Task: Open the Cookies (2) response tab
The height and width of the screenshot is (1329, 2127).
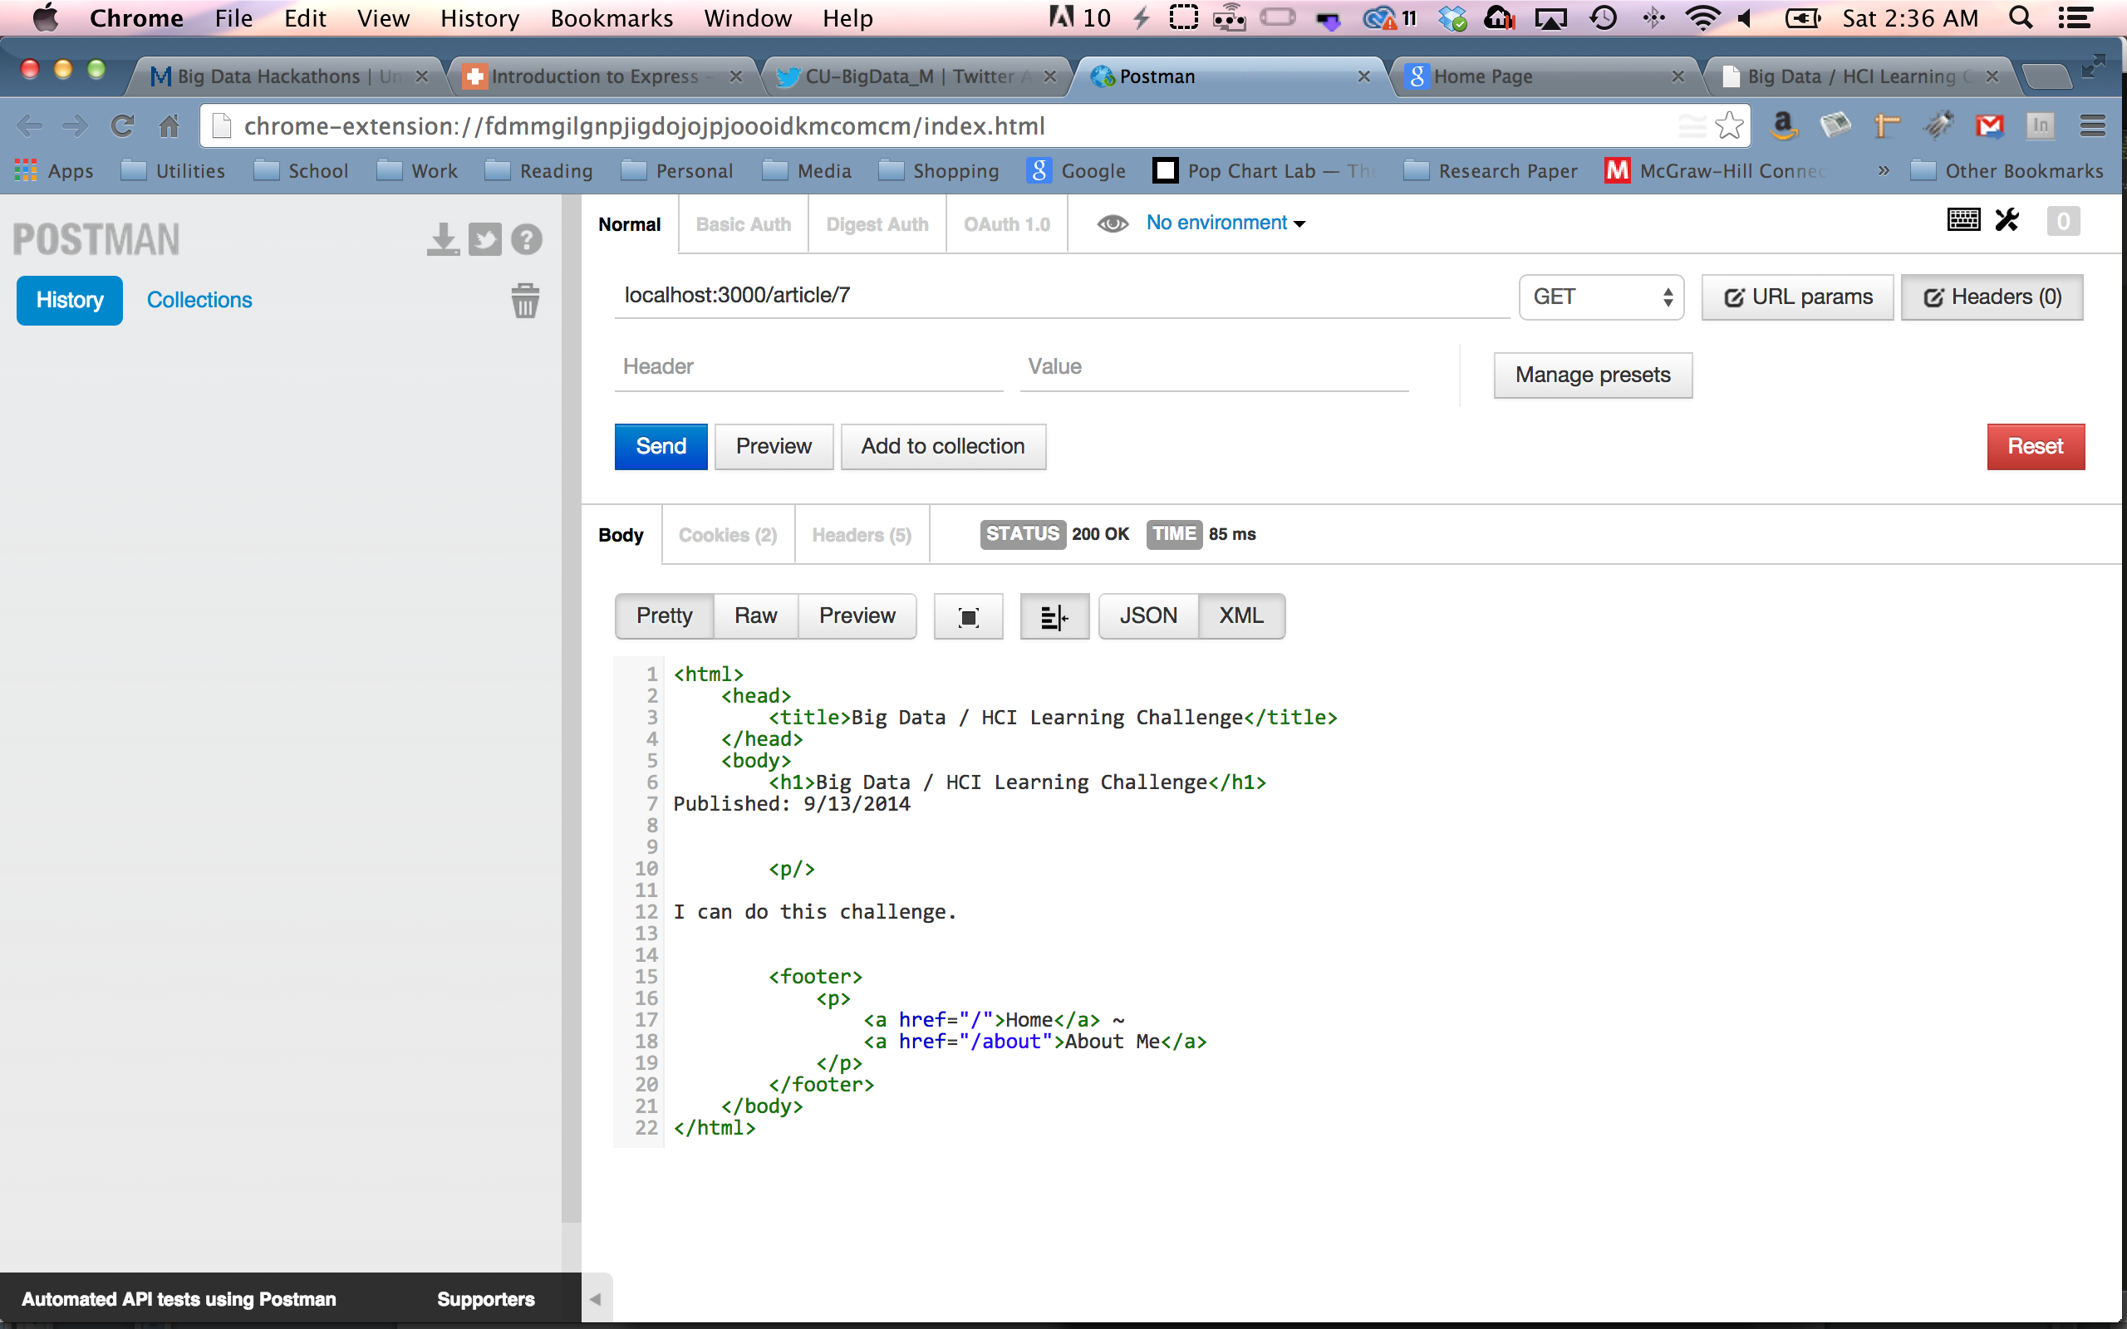Action: (x=728, y=534)
